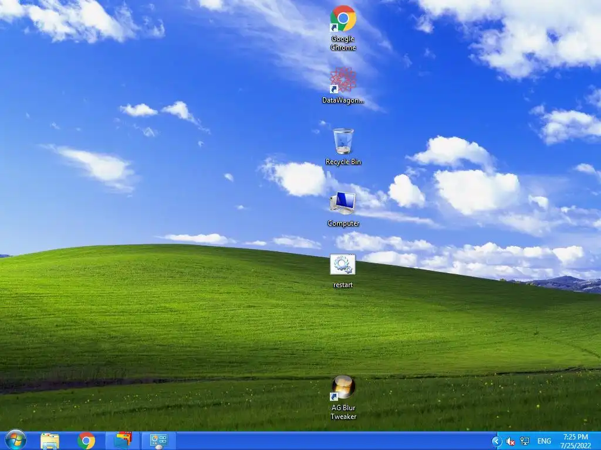Select the Recycle Bin icon
Screen dimensions: 601x450
coord(343,146)
